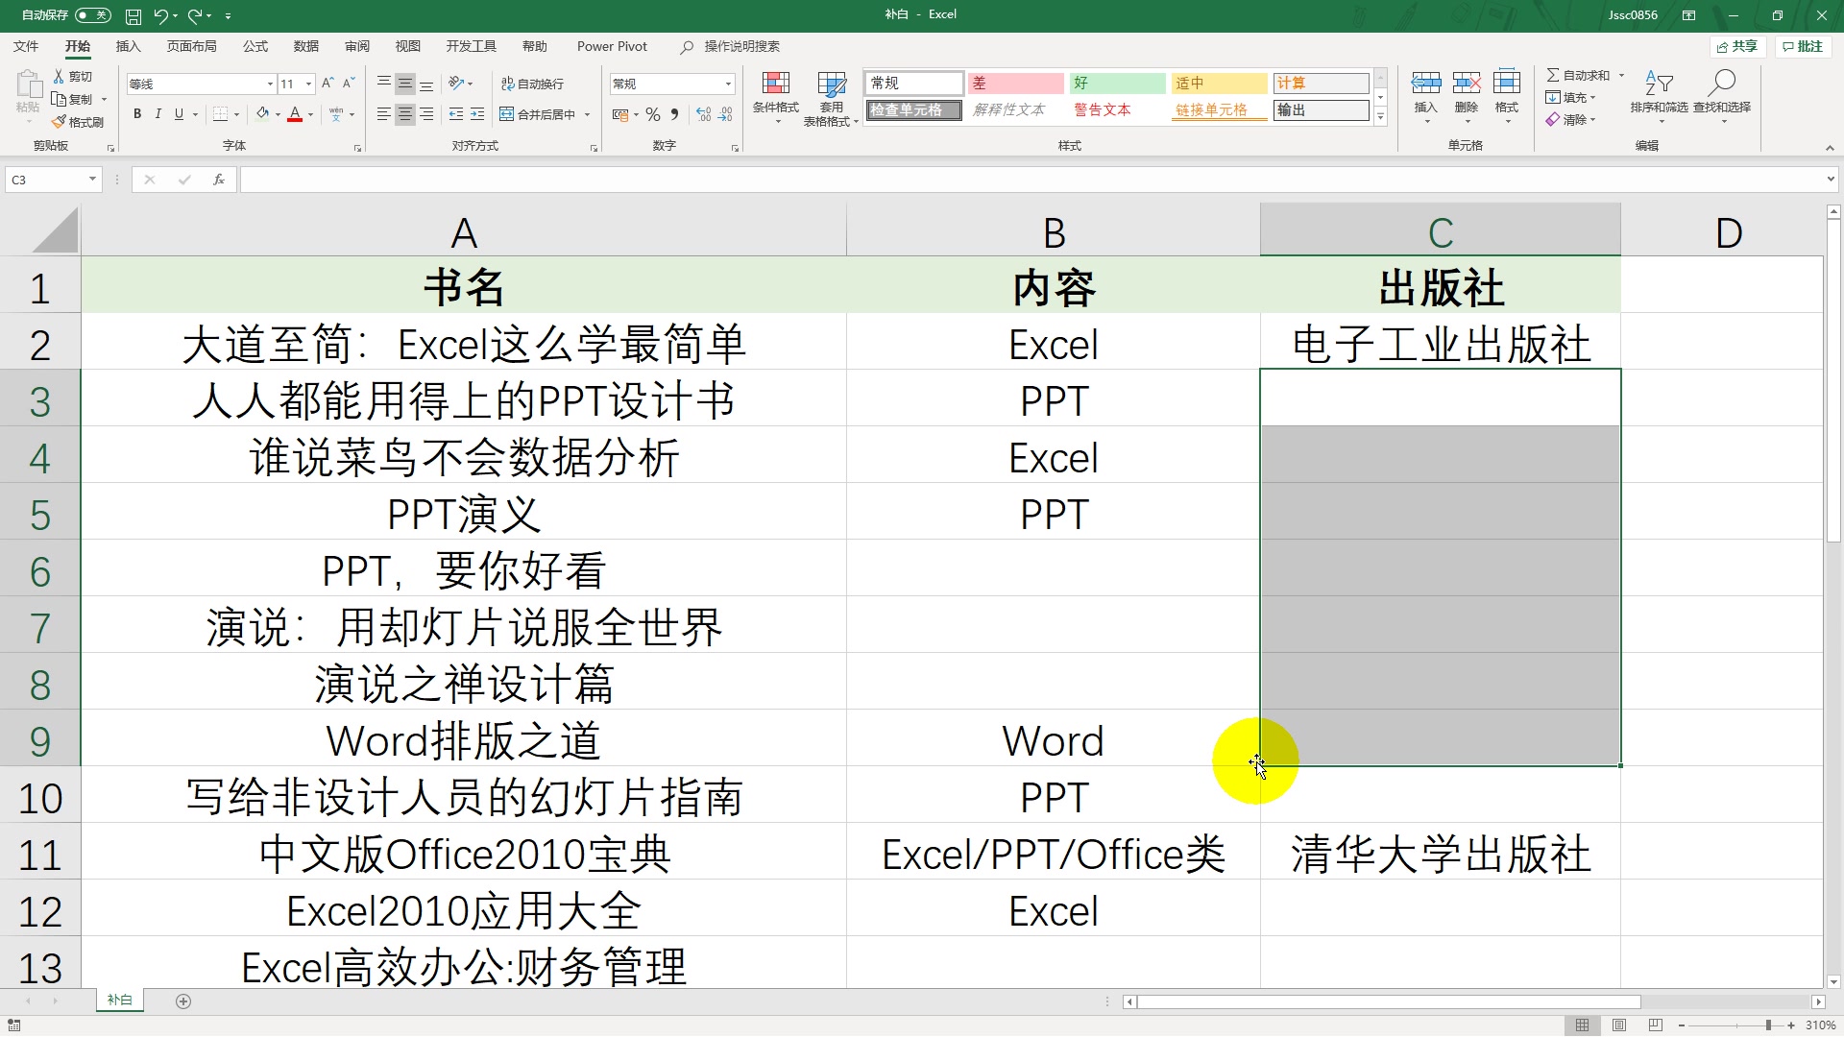Zoom in with the plus icon
Image resolution: width=1844 pixels, height=1037 pixels.
pyautogui.click(x=1791, y=1025)
